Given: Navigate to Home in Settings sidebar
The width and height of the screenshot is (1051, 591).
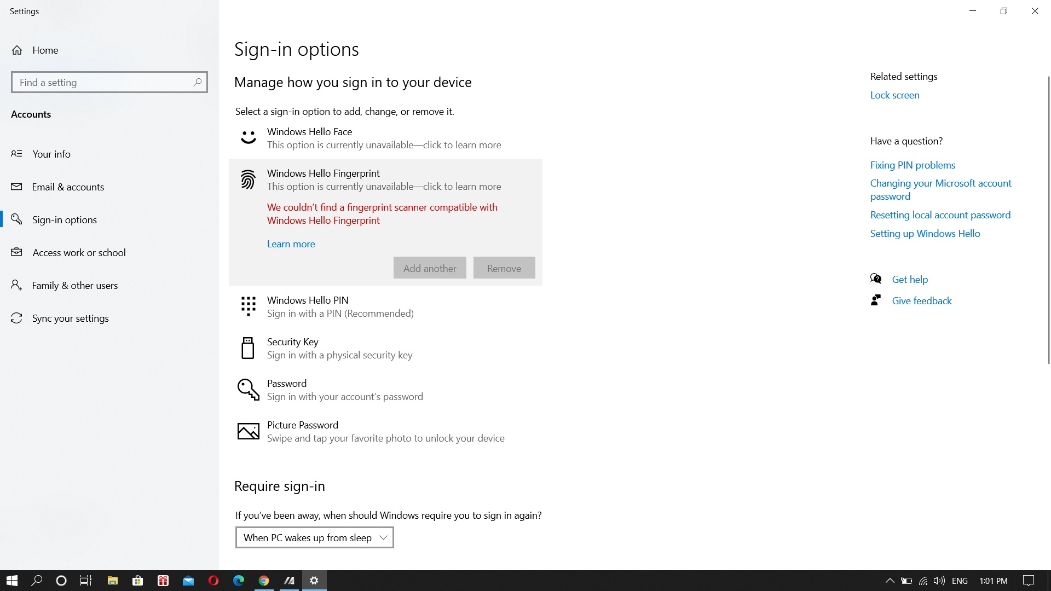Looking at the screenshot, I should (x=45, y=50).
